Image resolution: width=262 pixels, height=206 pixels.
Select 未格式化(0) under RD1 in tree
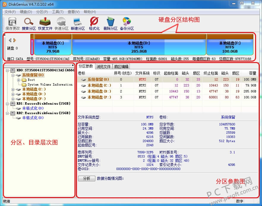(33, 108)
